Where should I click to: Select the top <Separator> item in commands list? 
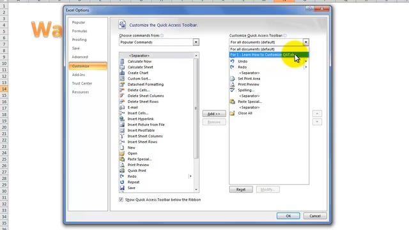(157, 56)
